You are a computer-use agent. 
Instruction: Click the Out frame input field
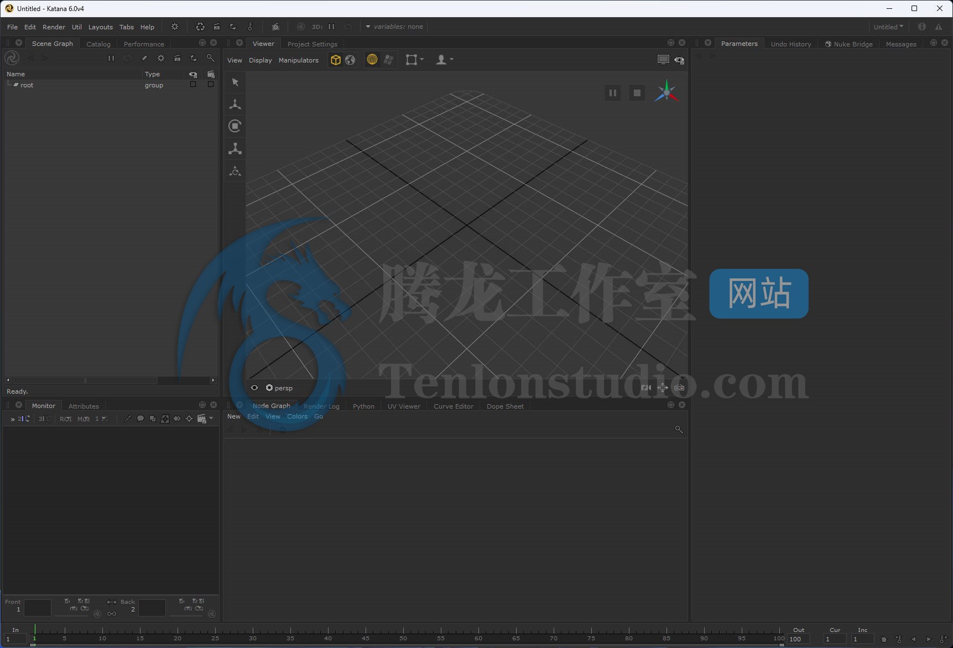coord(799,639)
